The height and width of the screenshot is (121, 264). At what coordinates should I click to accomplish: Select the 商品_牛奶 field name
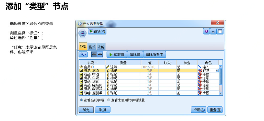pyautogui.click(x=91, y=78)
